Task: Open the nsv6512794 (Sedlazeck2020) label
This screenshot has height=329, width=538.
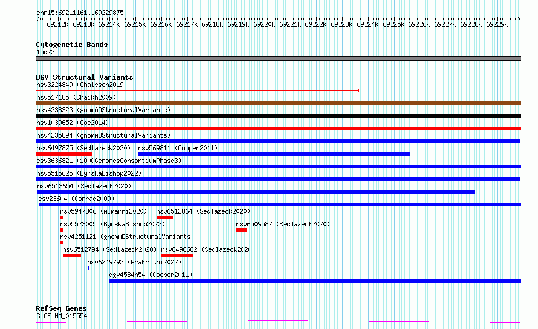Action: coord(109,249)
